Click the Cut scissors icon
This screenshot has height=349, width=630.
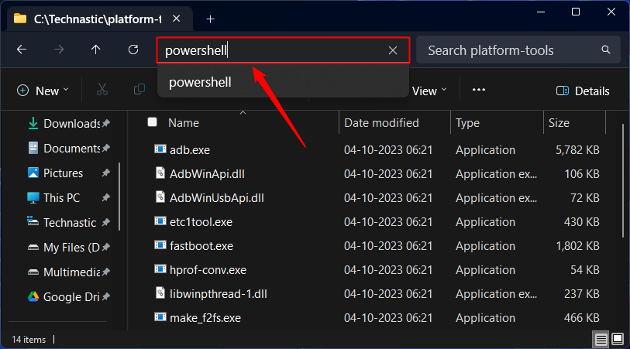click(x=102, y=91)
